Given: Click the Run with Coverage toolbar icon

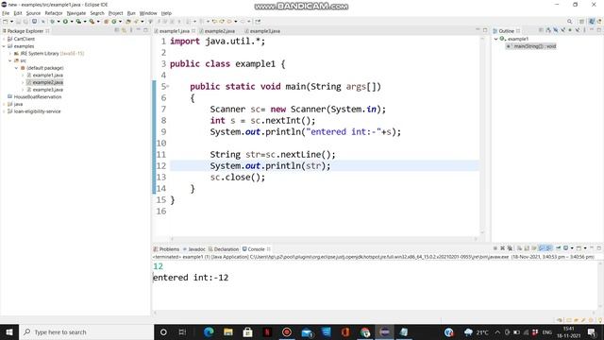Looking at the screenshot, I should coord(78,22).
